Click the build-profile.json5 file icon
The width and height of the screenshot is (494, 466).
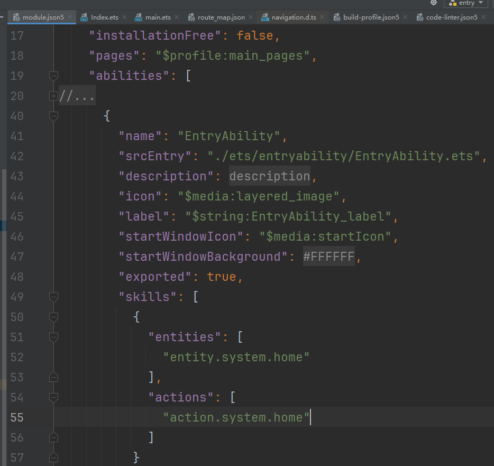(336, 17)
